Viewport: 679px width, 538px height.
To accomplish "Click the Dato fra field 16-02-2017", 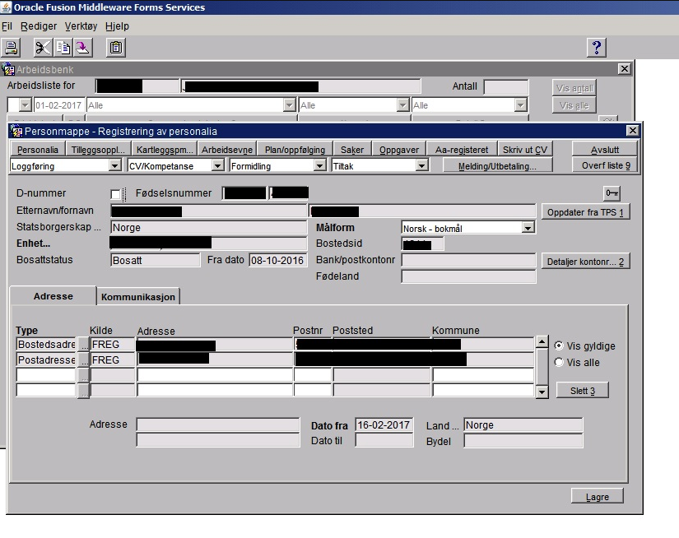I will pyautogui.click(x=384, y=425).
